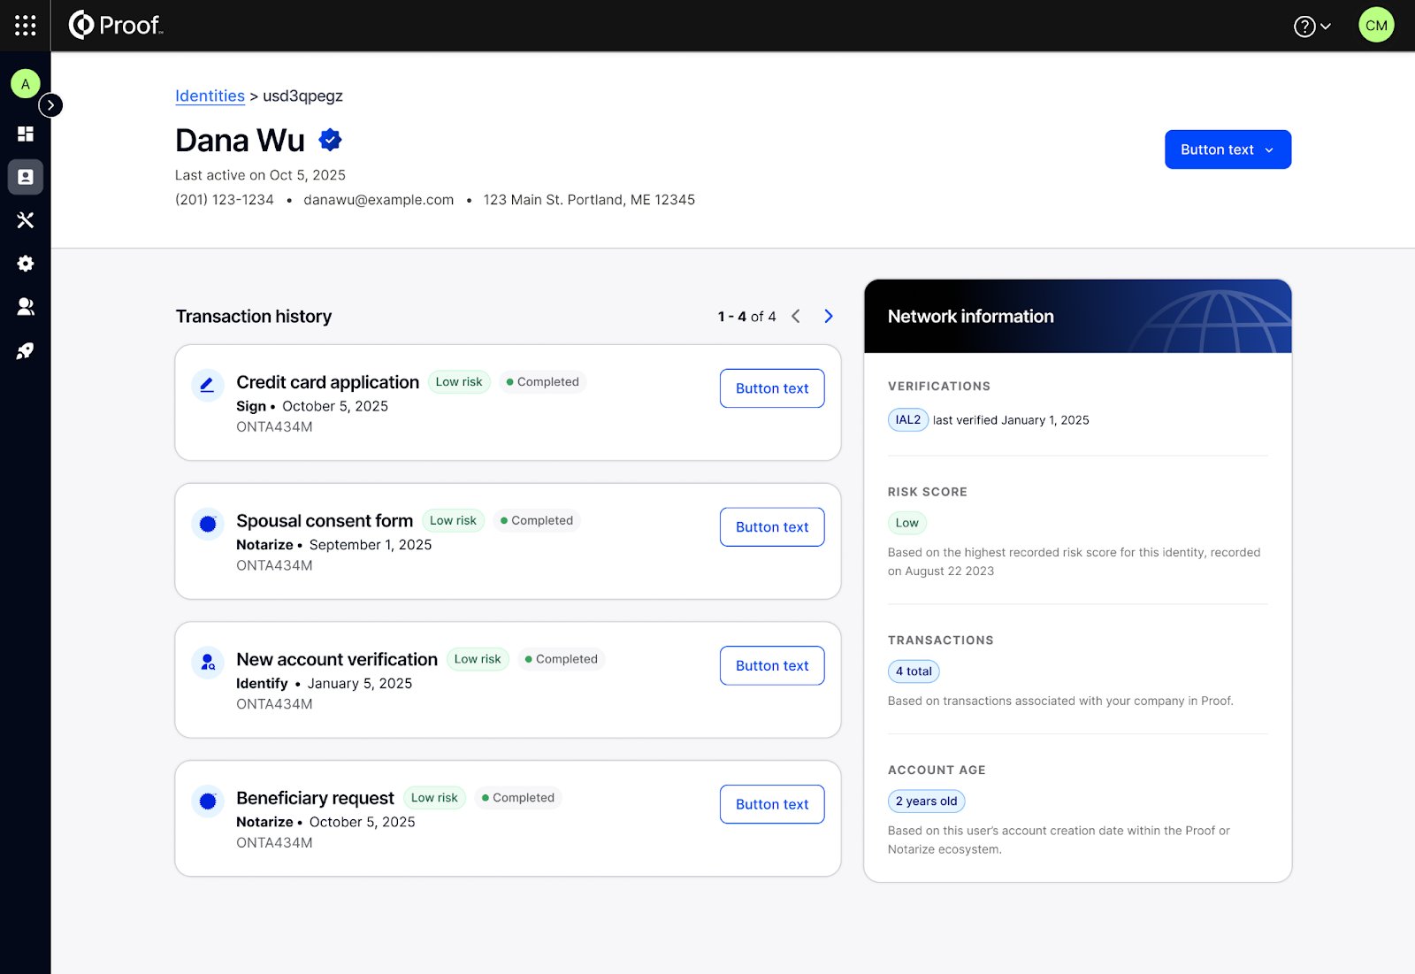Open the dashboard grid sidebar icon
Screen dimensions: 1415x974
pyautogui.click(x=26, y=134)
